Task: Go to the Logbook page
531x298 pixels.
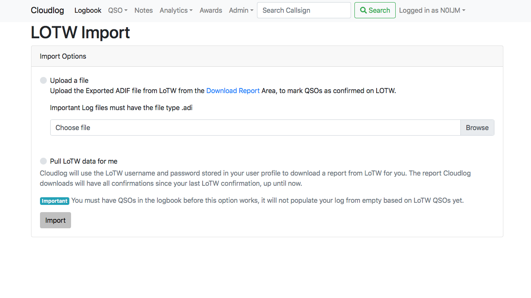Action: (x=88, y=10)
